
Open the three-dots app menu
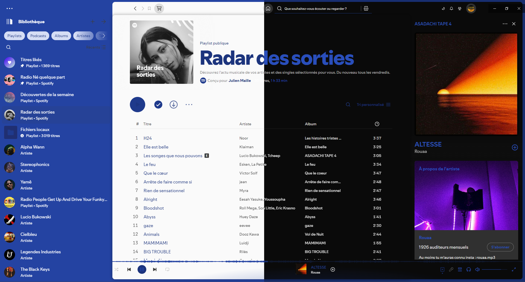(x=10, y=8)
